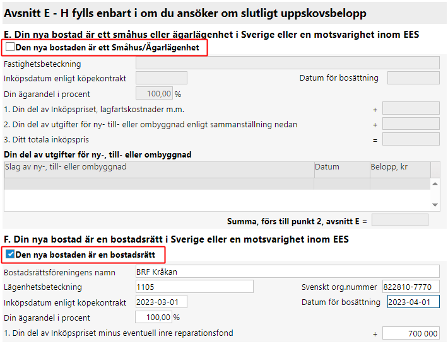Click field for utgifter för ny- till- eller ombyggnad
The image size is (448, 344).
pyautogui.click(x=411, y=123)
